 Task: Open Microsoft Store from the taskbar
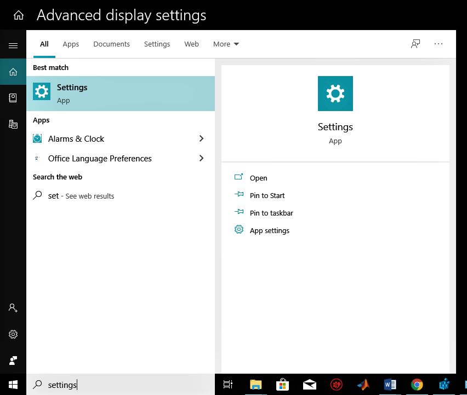pos(282,385)
